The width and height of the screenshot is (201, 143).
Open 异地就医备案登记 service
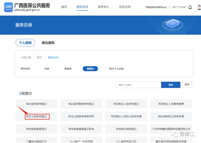36,129
